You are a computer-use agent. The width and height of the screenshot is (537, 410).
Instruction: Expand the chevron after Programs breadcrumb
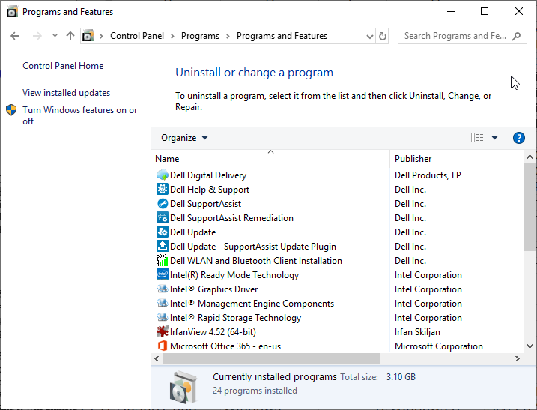pos(228,36)
